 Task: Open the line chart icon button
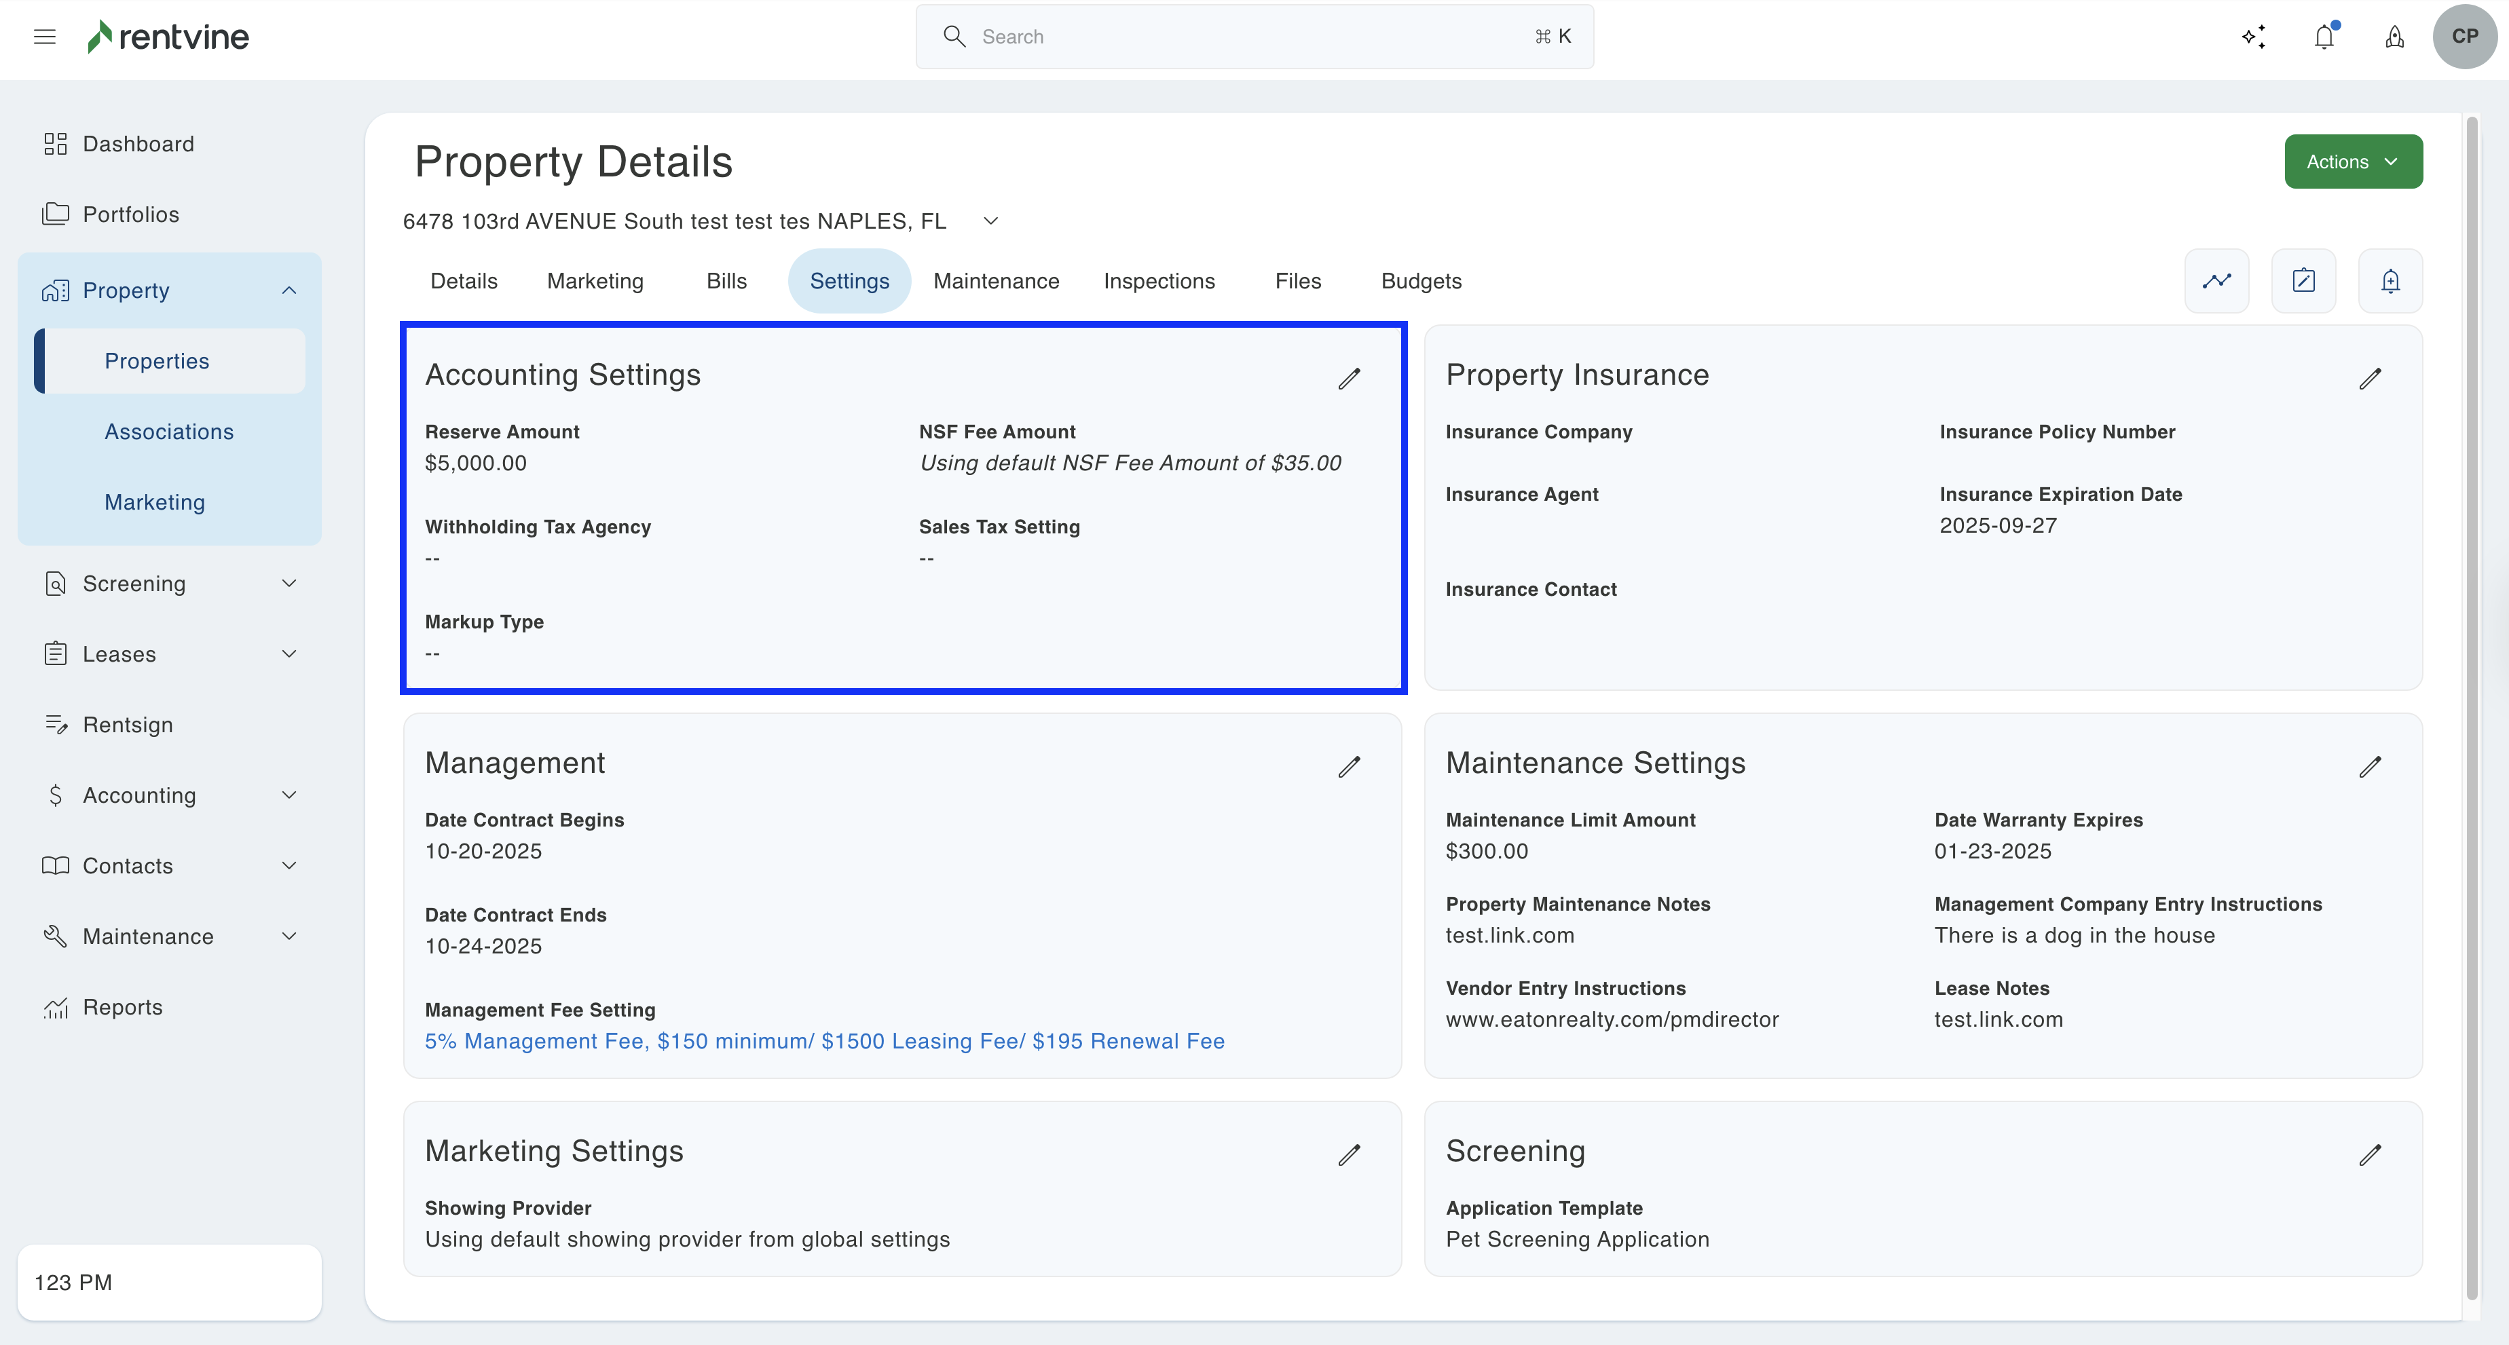tap(2217, 280)
